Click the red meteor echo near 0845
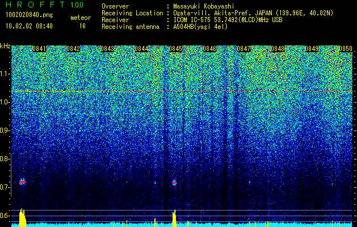Image resolution: width=357 pixels, height=227 pixels. point(174,183)
